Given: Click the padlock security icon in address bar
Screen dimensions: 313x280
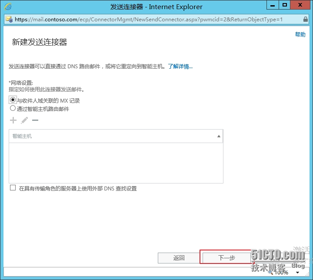Looking at the screenshot, I should point(305,20).
